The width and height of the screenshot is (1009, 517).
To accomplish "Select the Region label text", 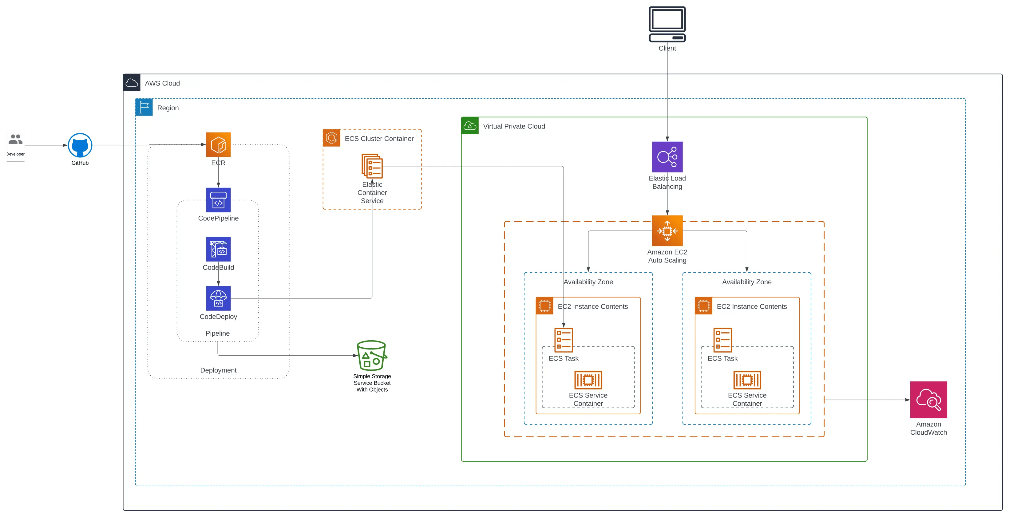I will coord(168,108).
